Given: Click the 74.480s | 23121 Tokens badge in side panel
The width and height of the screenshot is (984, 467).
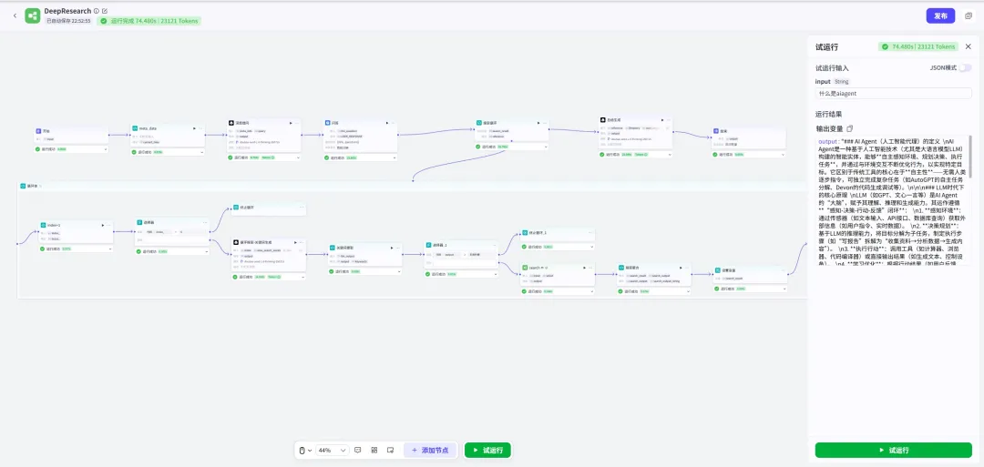Looking at the screenshot, I should 918,46.
